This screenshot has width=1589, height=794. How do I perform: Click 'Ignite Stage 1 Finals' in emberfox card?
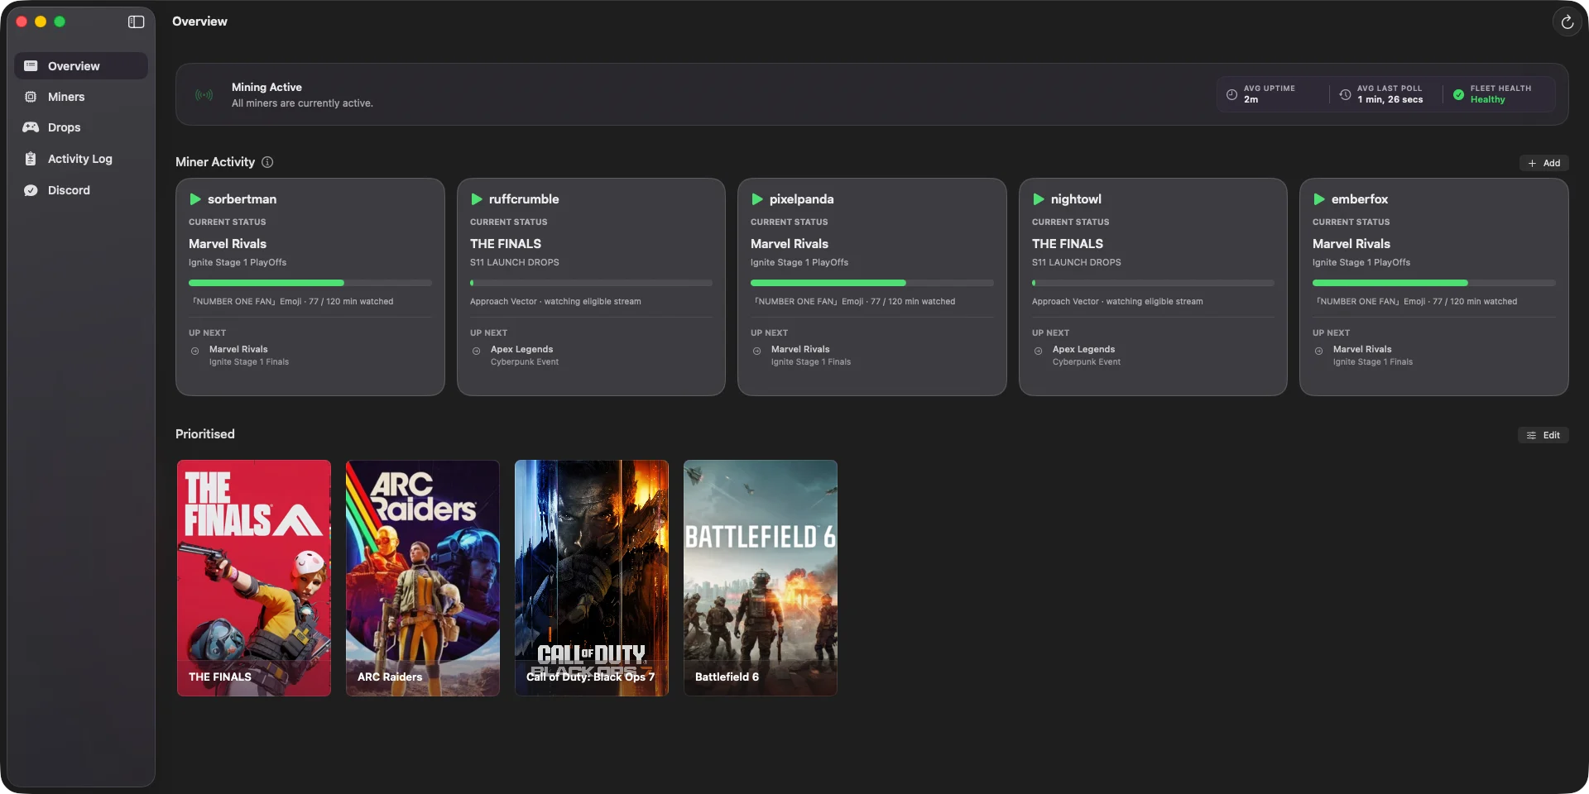1373,362
